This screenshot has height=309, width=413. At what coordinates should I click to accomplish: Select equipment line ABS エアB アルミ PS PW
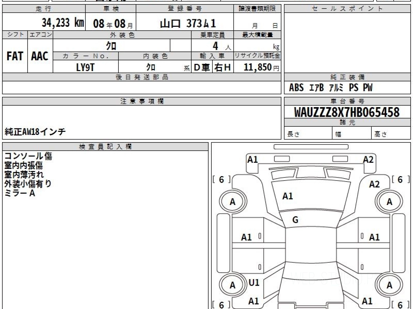pos(330,88)
